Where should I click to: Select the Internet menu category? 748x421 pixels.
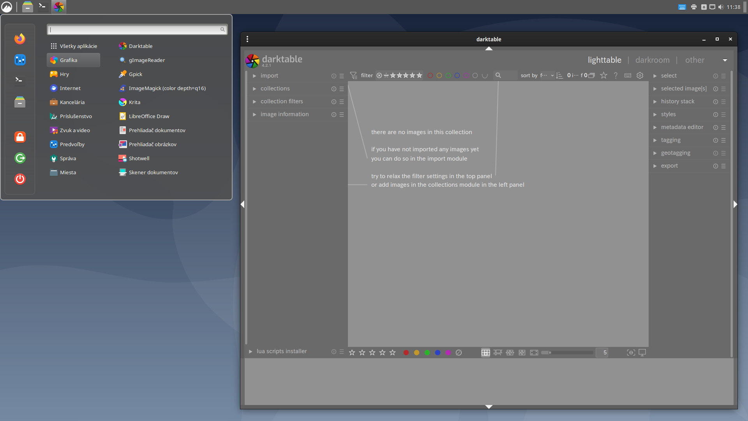[x=73, y=88]
